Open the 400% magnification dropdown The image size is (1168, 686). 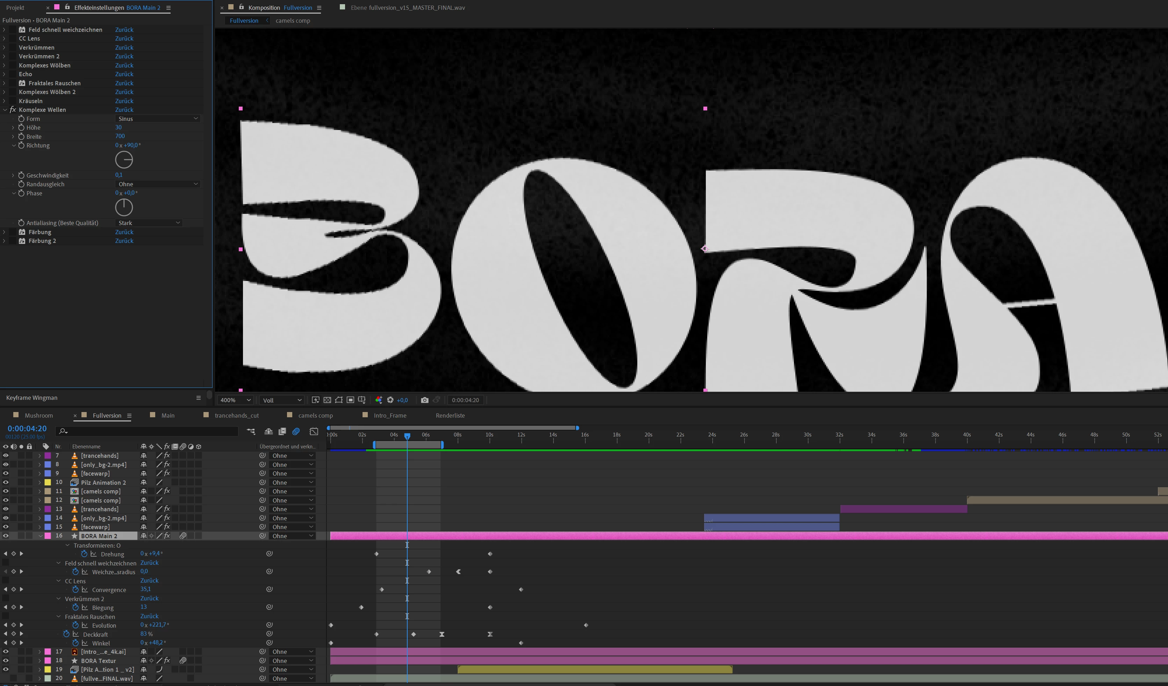235,400
